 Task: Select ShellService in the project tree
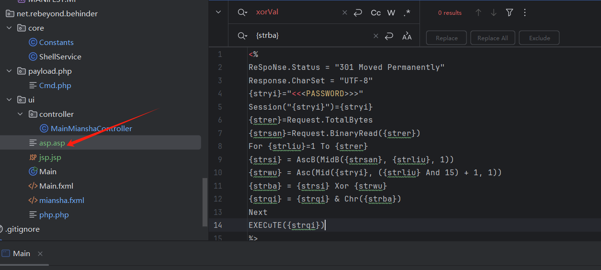click(x=60, y=56)
